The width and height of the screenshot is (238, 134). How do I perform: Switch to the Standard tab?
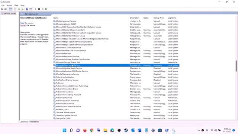(34, 122)
